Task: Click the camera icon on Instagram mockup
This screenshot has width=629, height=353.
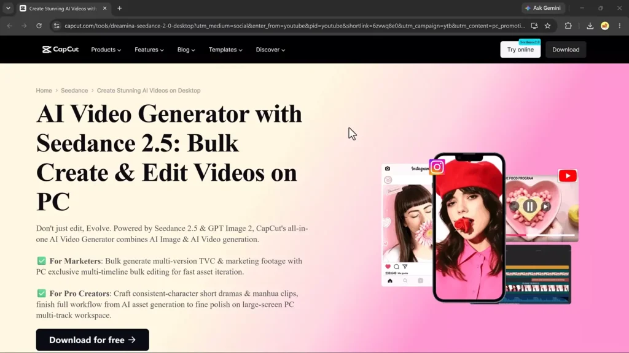Action: (x=388, y=169)
